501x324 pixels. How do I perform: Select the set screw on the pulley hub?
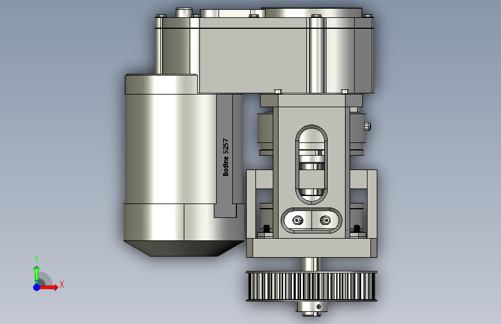pos(318,307)
